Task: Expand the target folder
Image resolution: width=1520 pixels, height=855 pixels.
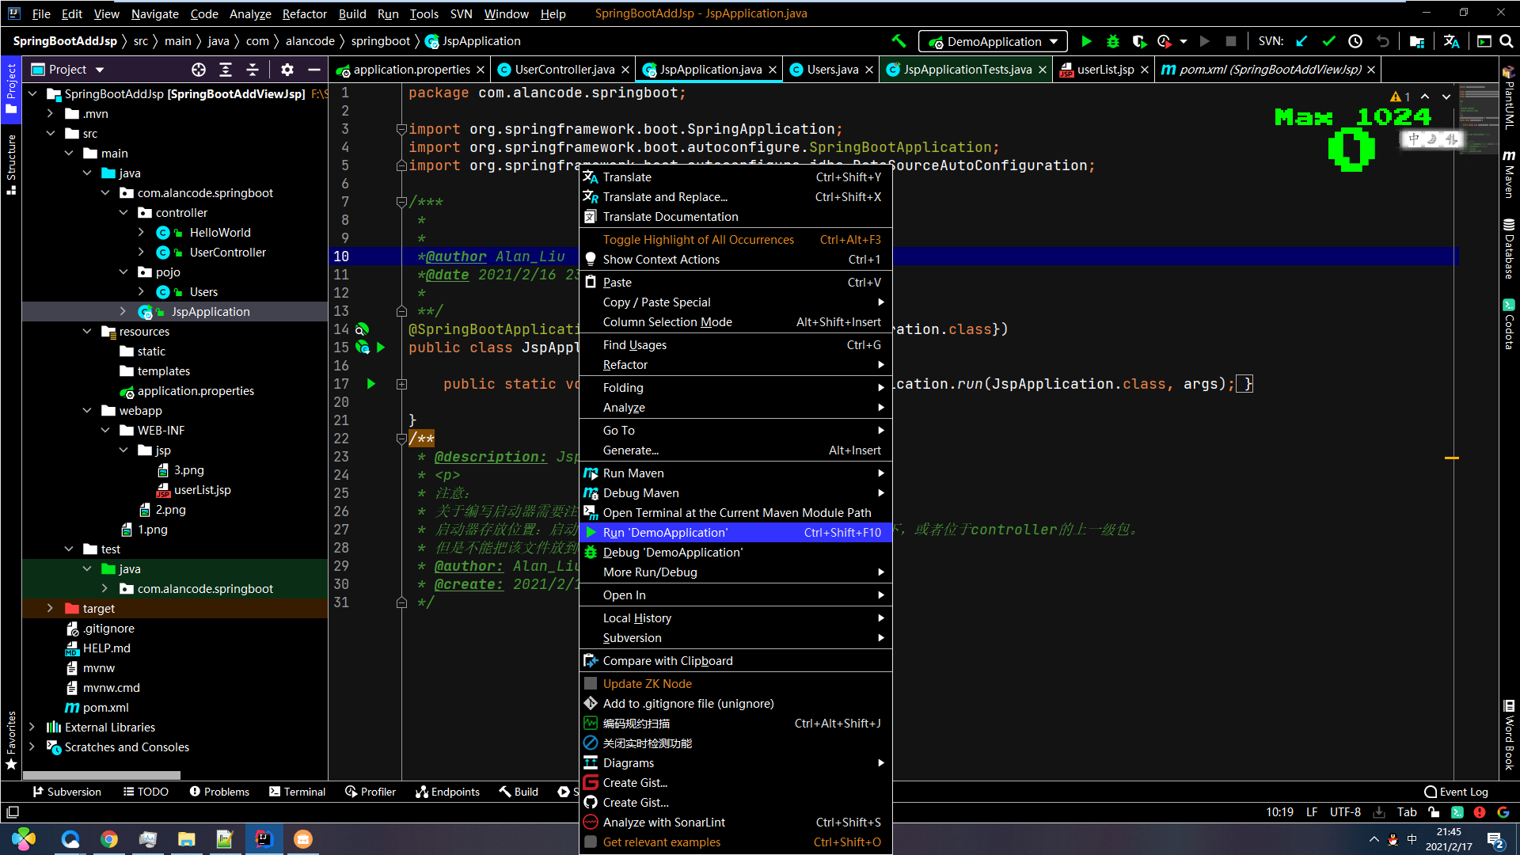Action: click(x=51, y=609)
